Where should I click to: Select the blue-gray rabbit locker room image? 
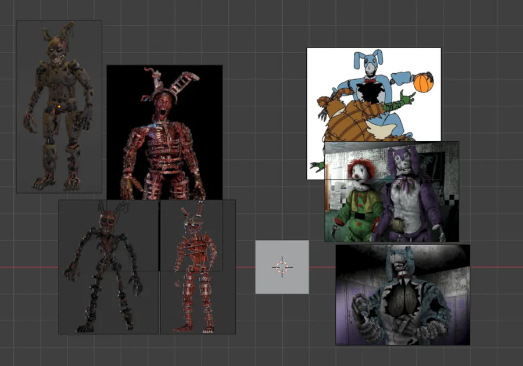click(x=403, y=295)
